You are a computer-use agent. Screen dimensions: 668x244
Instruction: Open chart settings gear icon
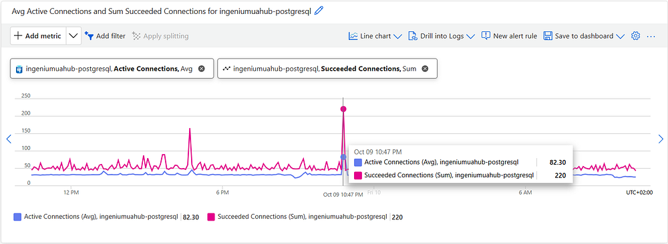point(636,36)
